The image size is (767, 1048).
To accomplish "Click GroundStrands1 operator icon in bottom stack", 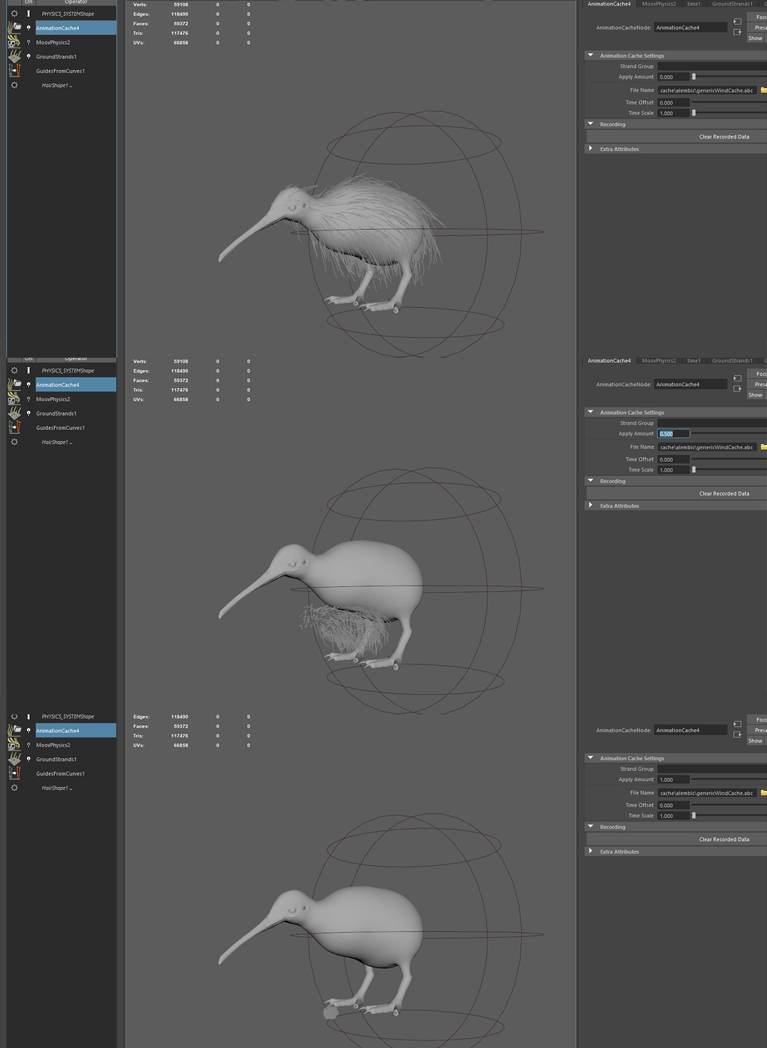I will pyautogui.click(x=14, y=759).
